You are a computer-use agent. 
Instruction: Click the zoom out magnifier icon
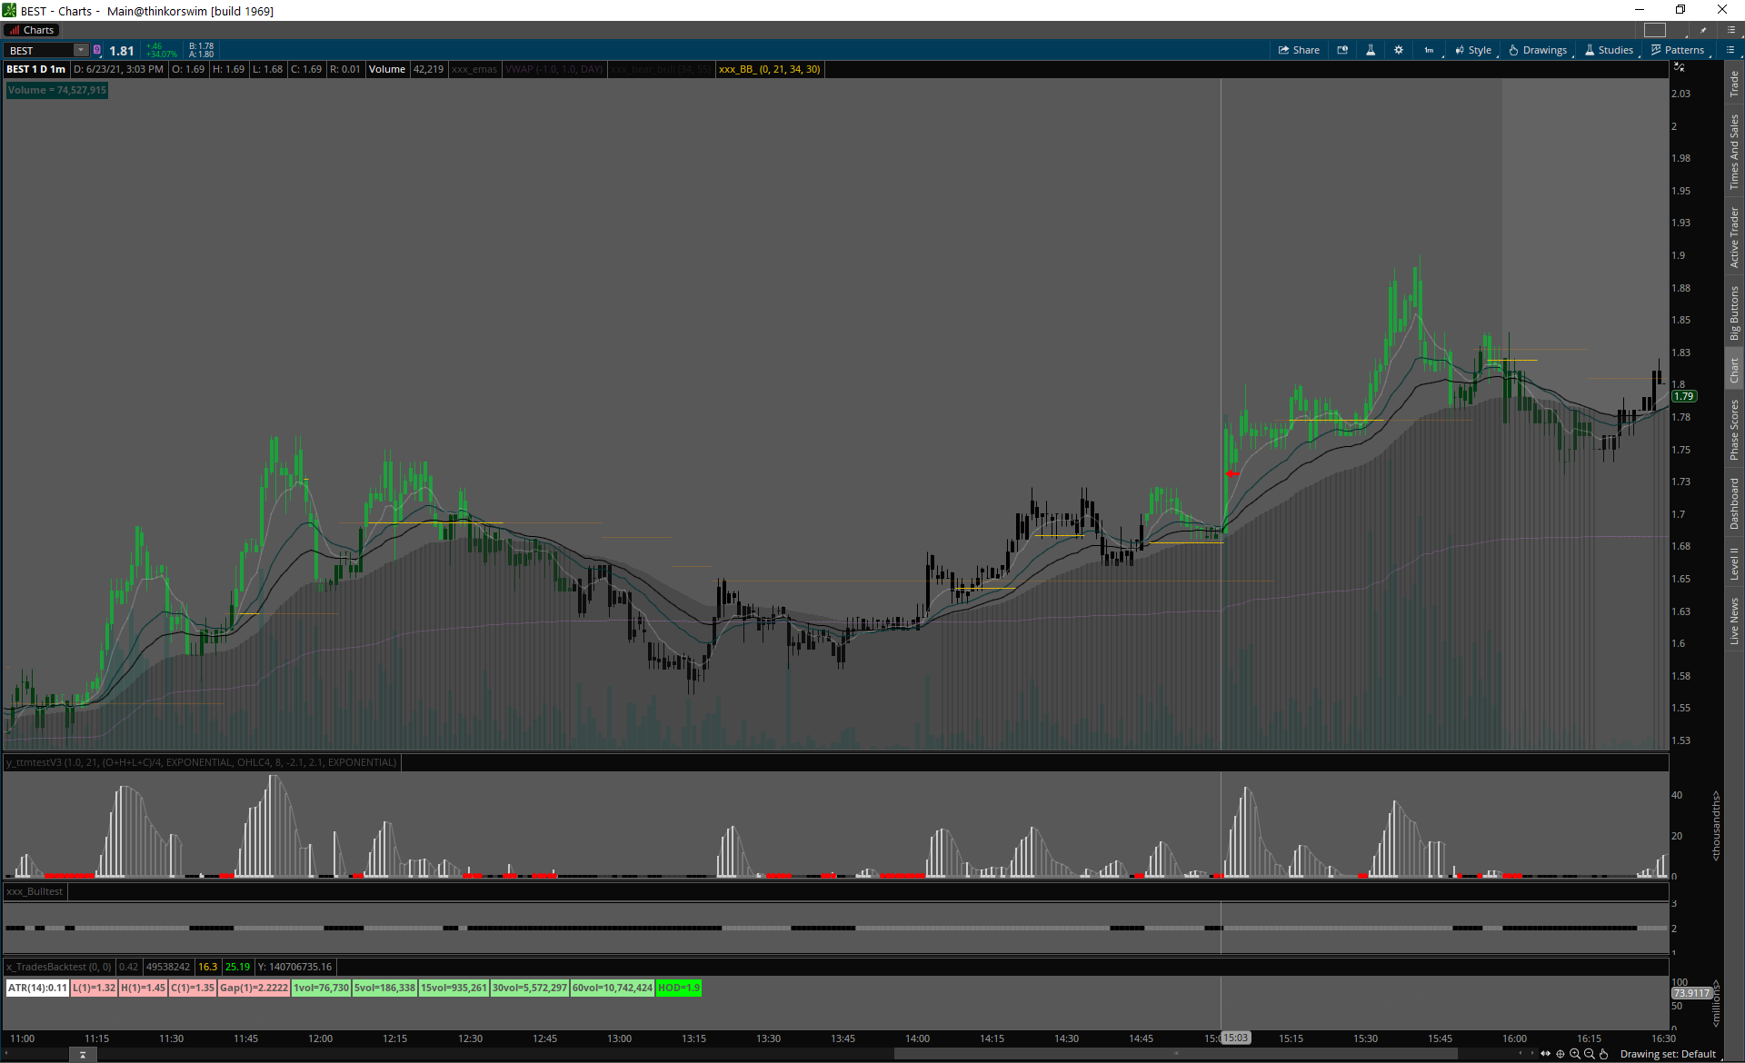click(1590, 1054)
